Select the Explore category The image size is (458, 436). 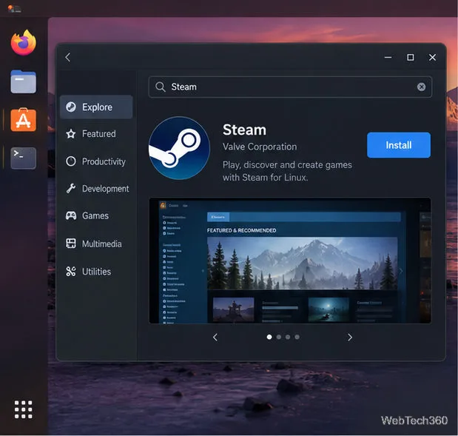[x=96, y=107]
